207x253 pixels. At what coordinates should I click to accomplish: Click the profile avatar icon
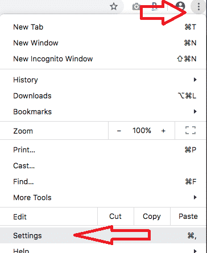180,6
